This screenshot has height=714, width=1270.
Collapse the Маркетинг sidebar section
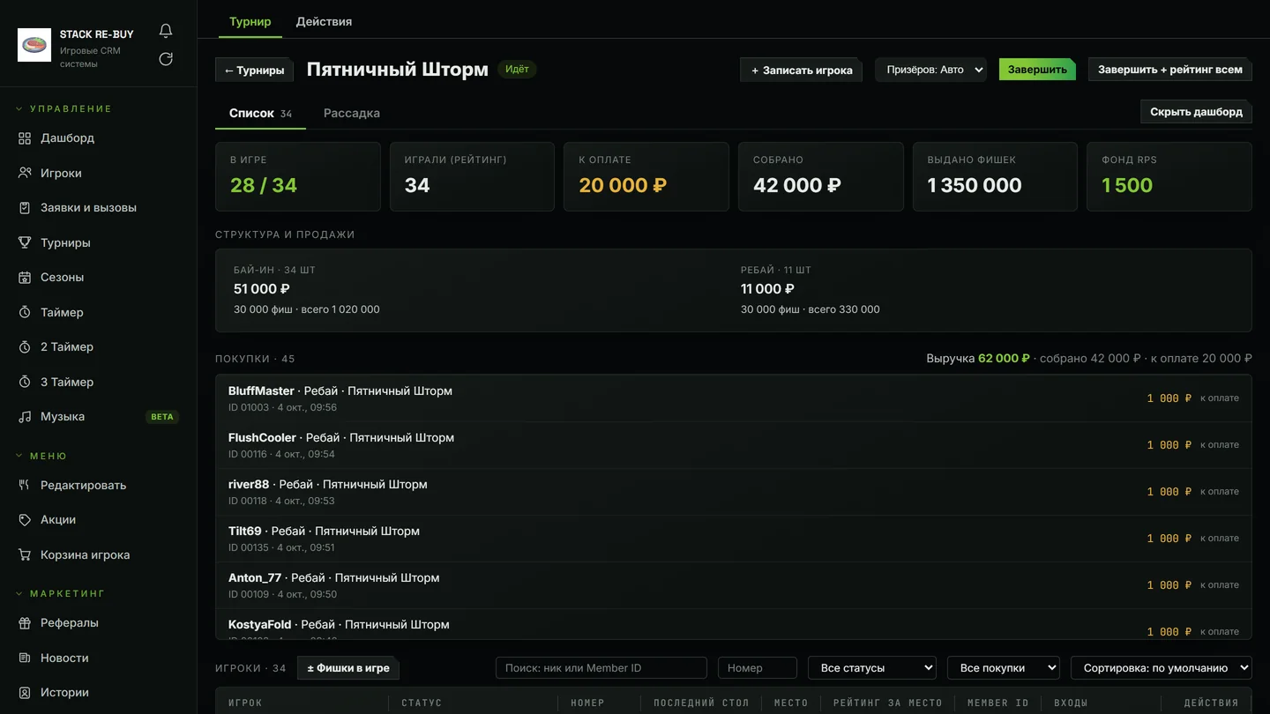[61, 593]
